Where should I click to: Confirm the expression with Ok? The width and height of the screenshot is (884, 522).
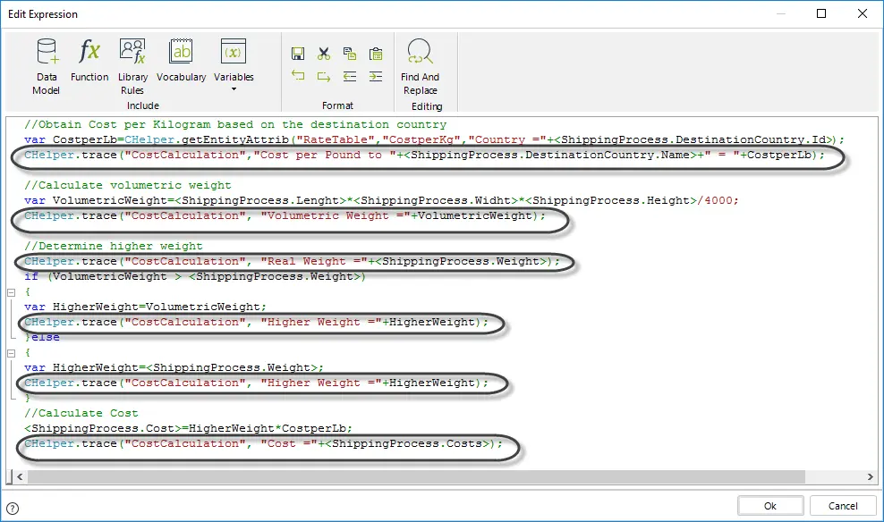pyautogui.click(x=770, y=506)
